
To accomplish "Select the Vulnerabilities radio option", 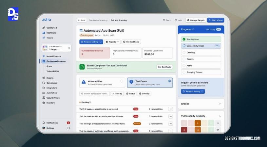I will pyautogui.click(x=122, y=81).
